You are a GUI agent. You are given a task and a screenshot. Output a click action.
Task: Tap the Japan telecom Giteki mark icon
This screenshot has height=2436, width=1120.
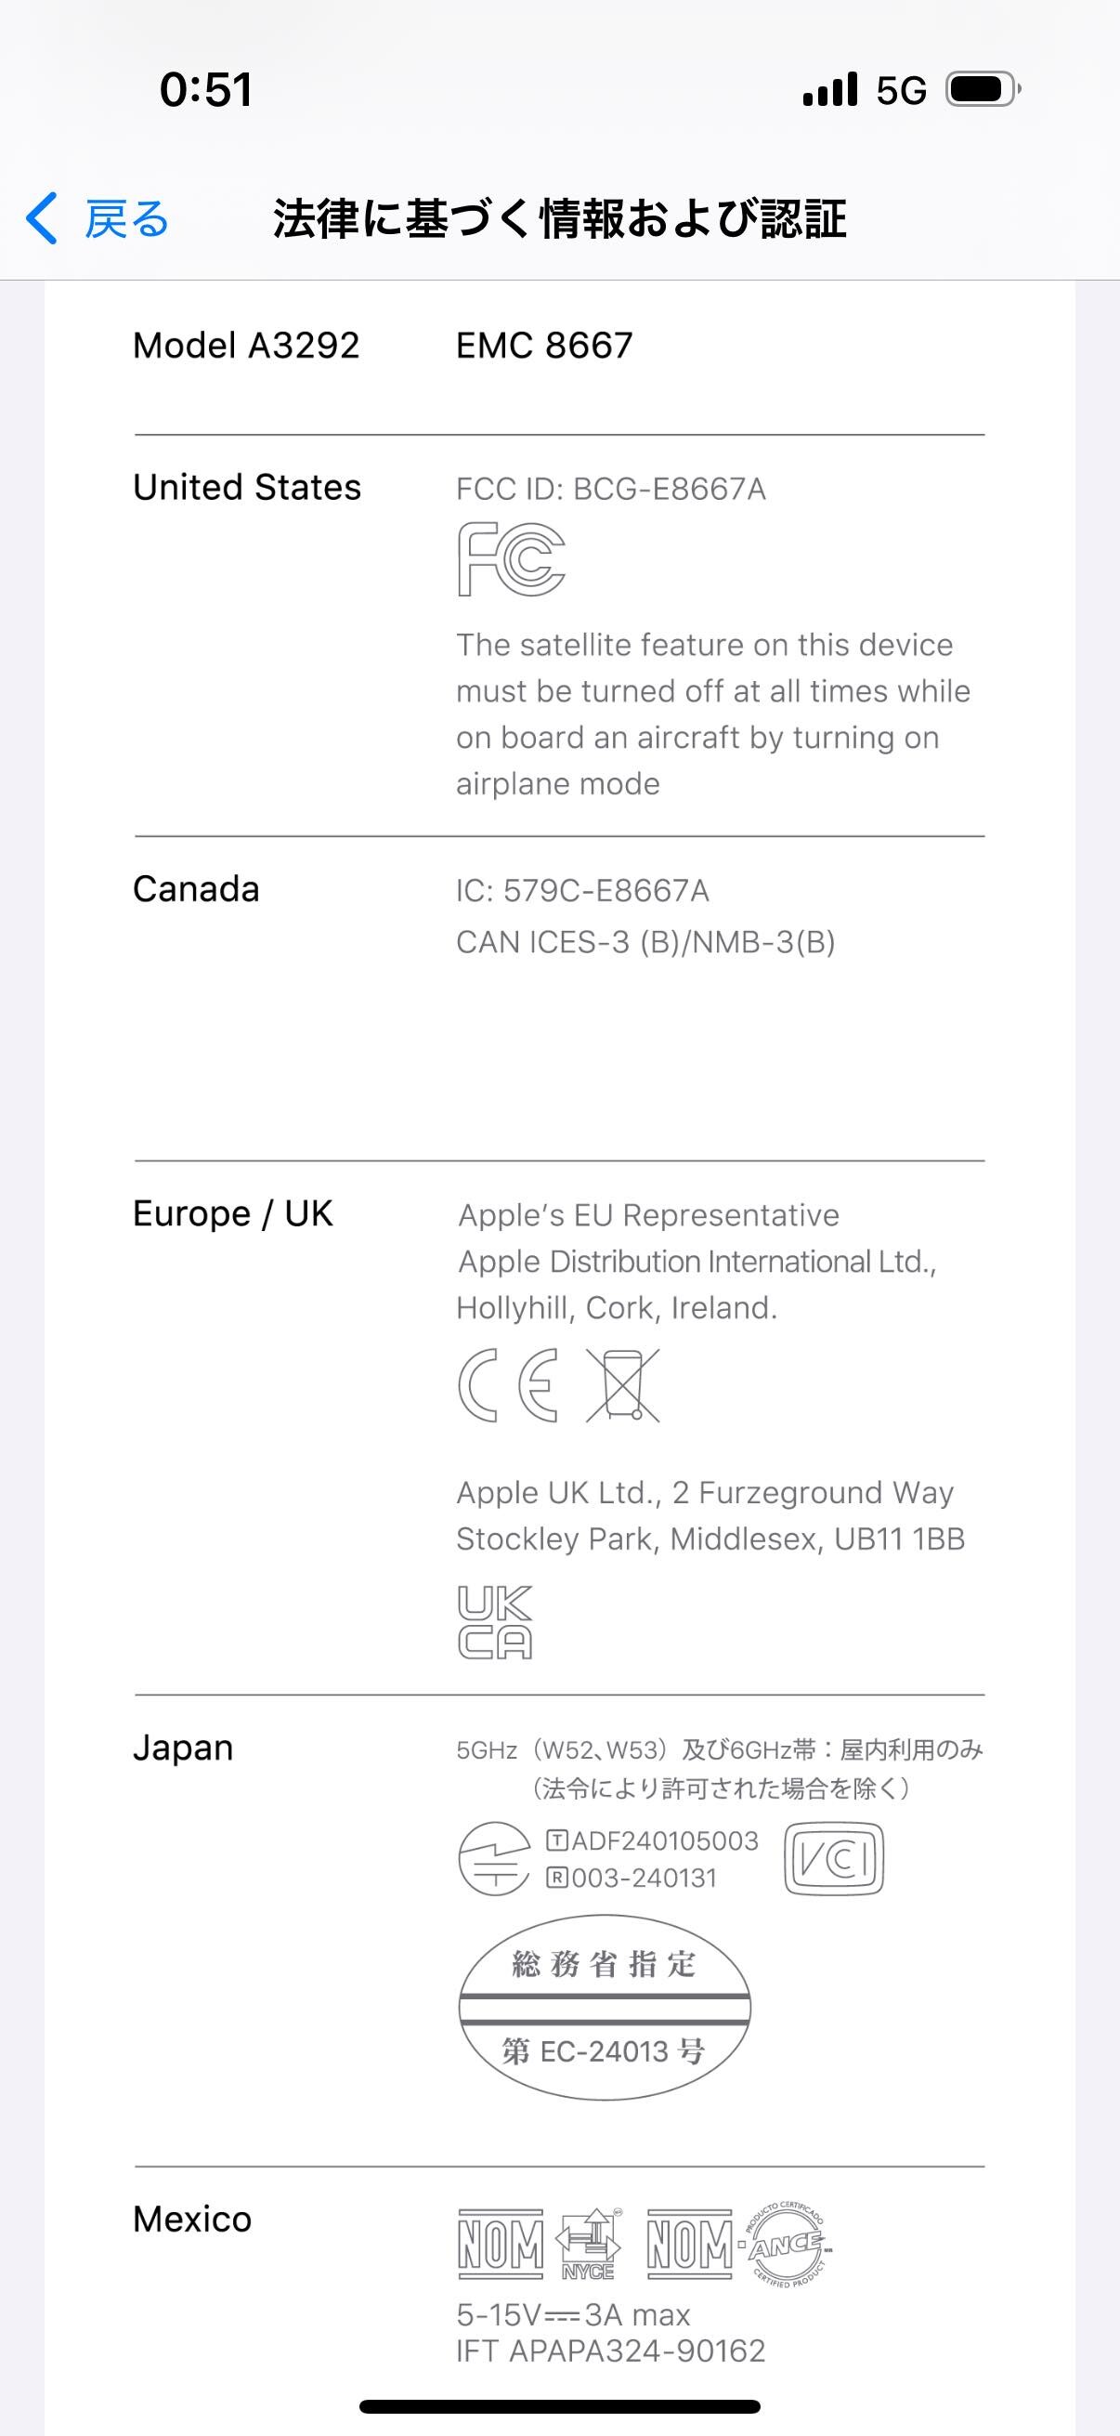tap(493, 1858)
